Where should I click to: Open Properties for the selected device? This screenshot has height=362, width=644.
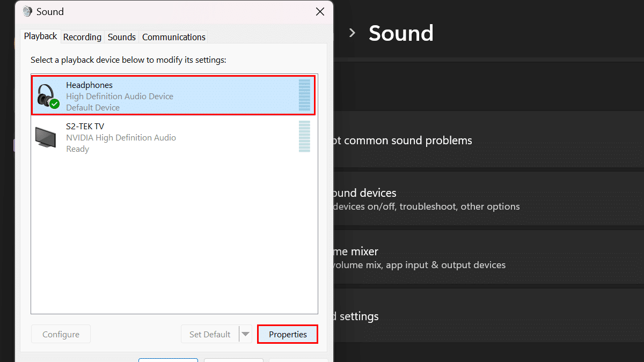coord(288,334)
